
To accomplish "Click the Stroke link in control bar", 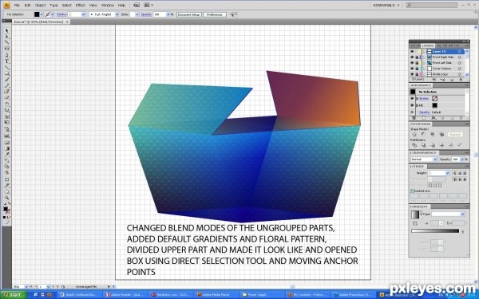I will pyautogui.click(x=61, y=14).
